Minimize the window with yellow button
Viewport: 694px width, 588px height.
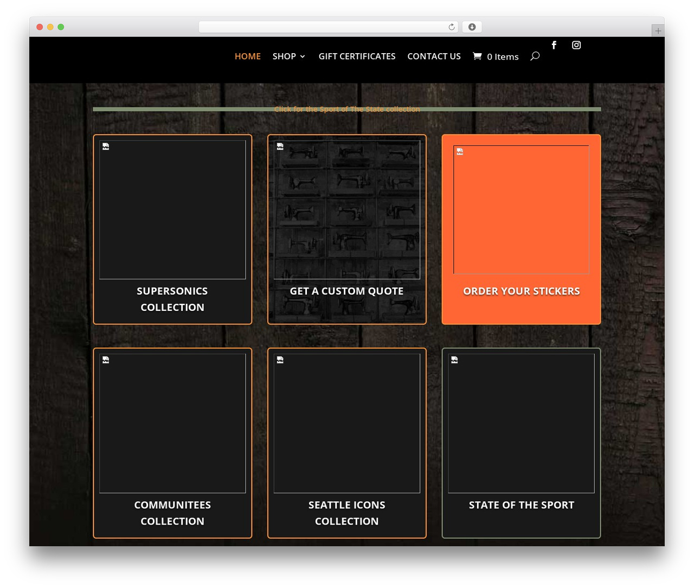click(x=50, y=27)
